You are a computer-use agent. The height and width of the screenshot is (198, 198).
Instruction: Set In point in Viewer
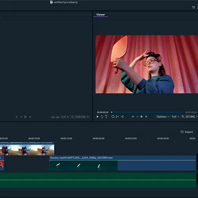pyautogui.click(x=117, y=117)
